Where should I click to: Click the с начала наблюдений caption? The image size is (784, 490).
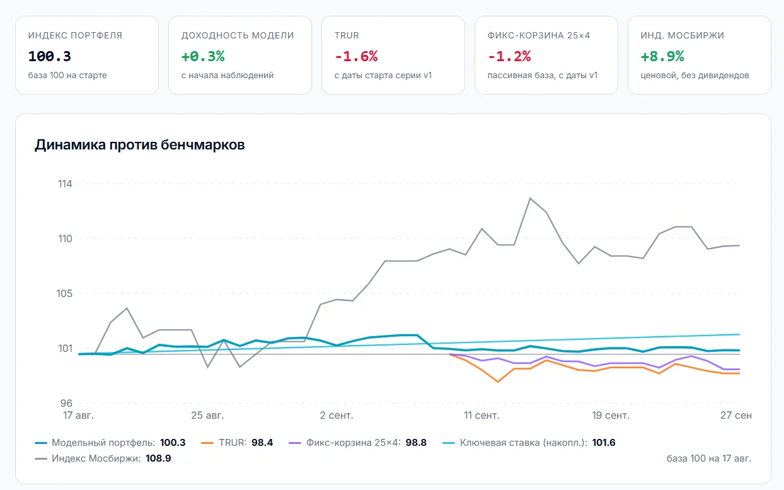pos(228,76)
